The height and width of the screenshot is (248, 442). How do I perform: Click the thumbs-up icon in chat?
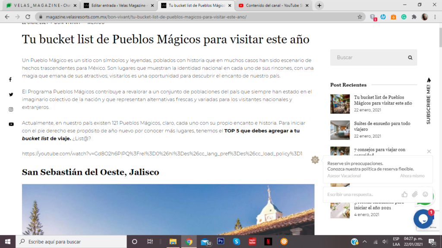click(x=404, y=194)
